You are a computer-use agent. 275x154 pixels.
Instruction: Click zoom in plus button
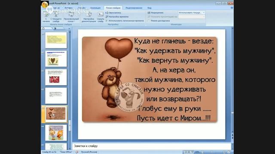tap(224, 152)
